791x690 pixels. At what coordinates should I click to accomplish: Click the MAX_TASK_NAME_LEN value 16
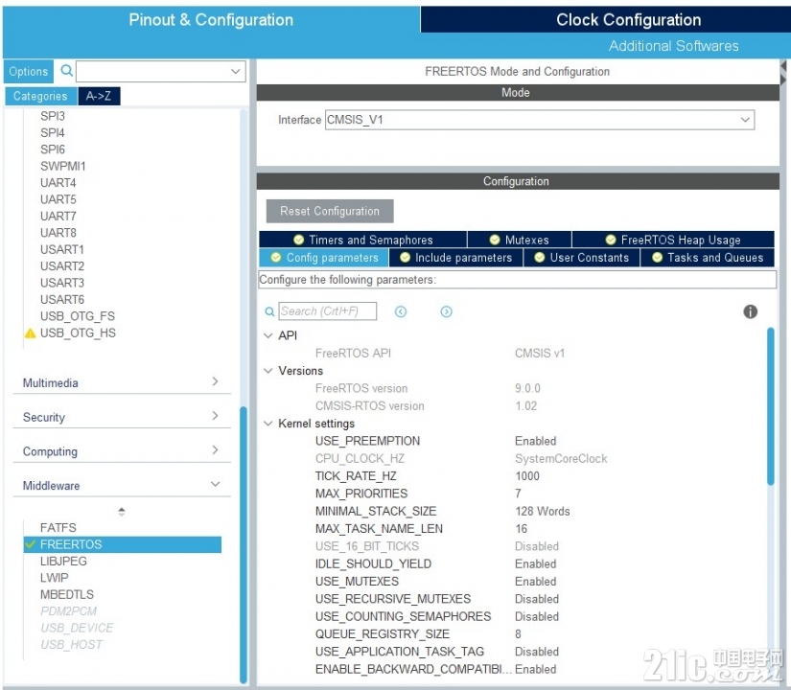pos(522,529)
